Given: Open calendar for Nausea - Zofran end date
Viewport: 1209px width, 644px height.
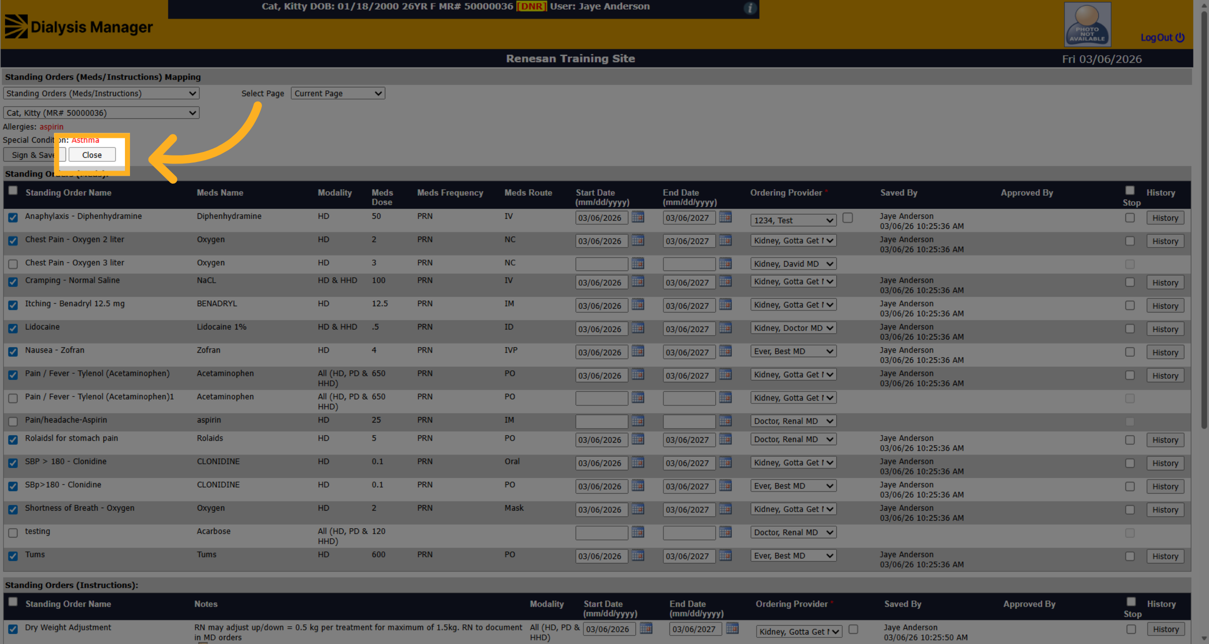Looking at the screenshot, I should [x=725, y=351].
